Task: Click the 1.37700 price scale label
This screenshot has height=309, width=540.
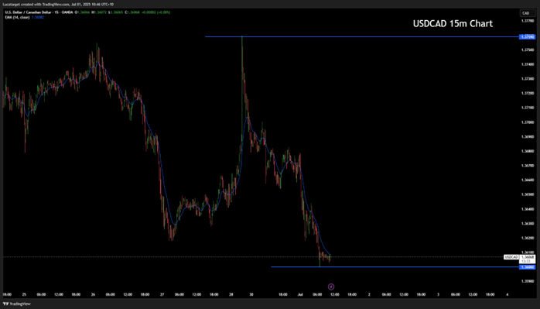Action: [x=528, y=21]
